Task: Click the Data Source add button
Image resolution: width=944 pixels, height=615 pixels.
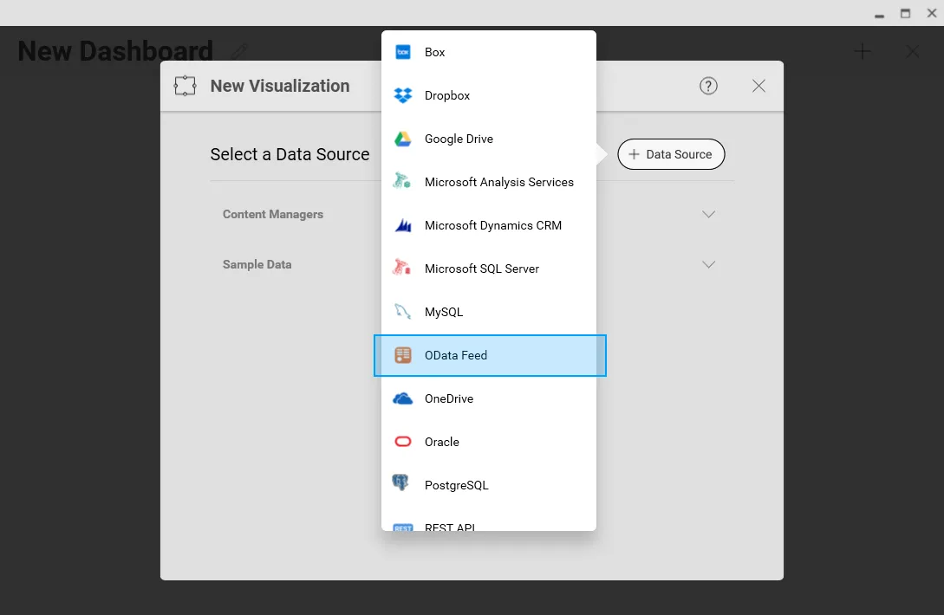Action: point(671,154)
